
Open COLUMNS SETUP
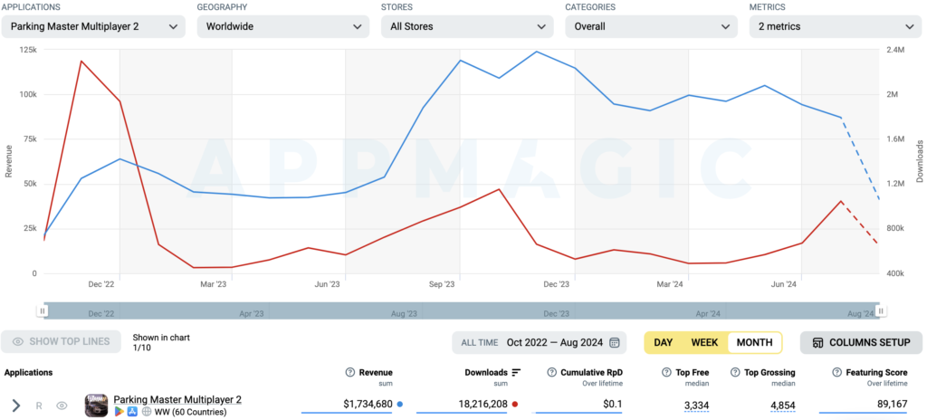[x=861, y=342]
